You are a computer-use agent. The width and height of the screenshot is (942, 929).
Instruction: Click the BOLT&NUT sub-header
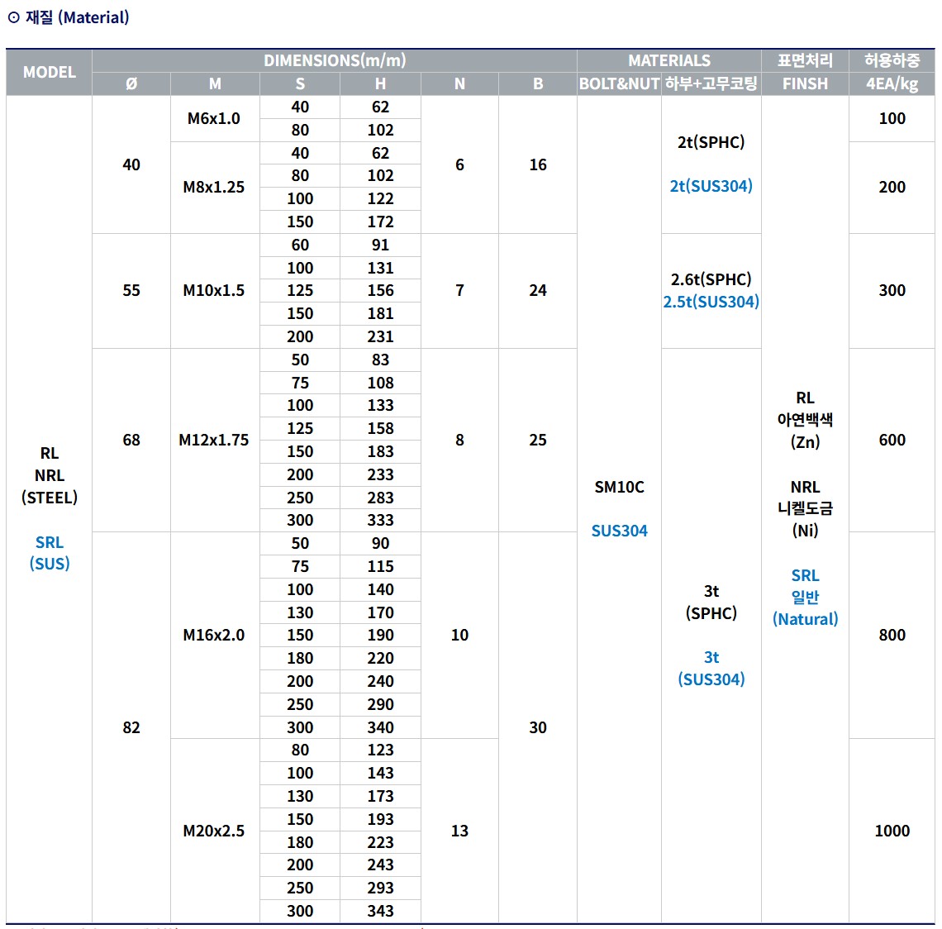pos(619,83)
